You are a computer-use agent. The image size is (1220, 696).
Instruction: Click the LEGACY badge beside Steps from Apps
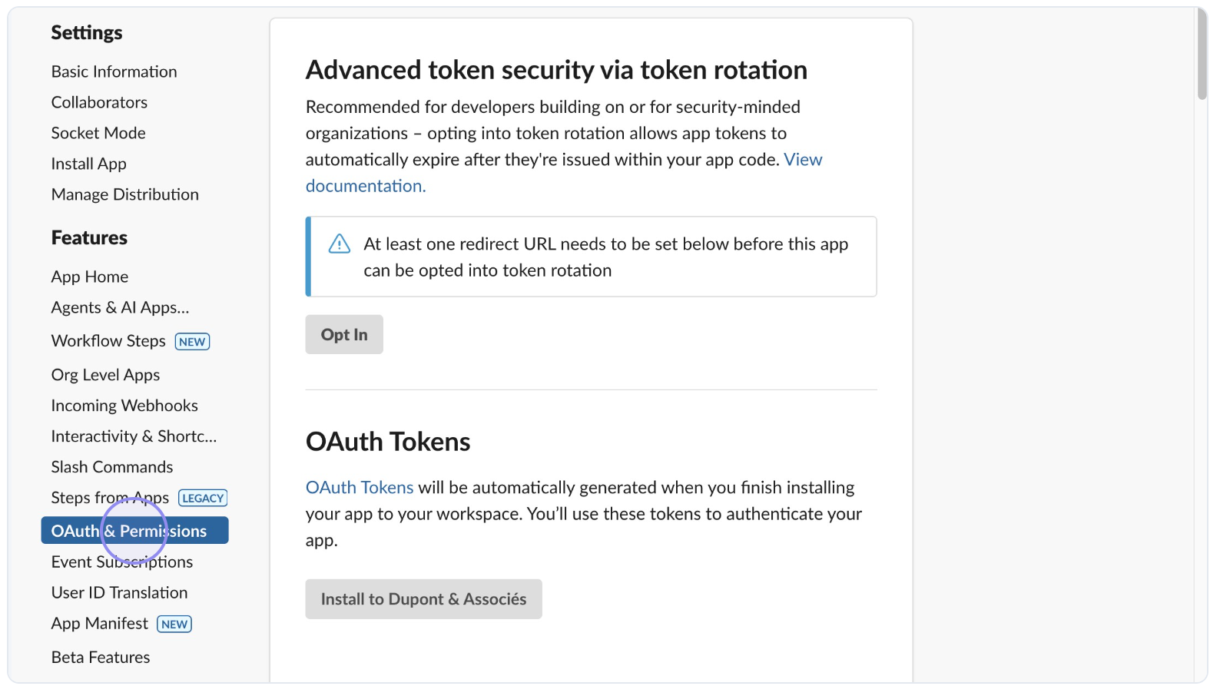coord(203,499)
